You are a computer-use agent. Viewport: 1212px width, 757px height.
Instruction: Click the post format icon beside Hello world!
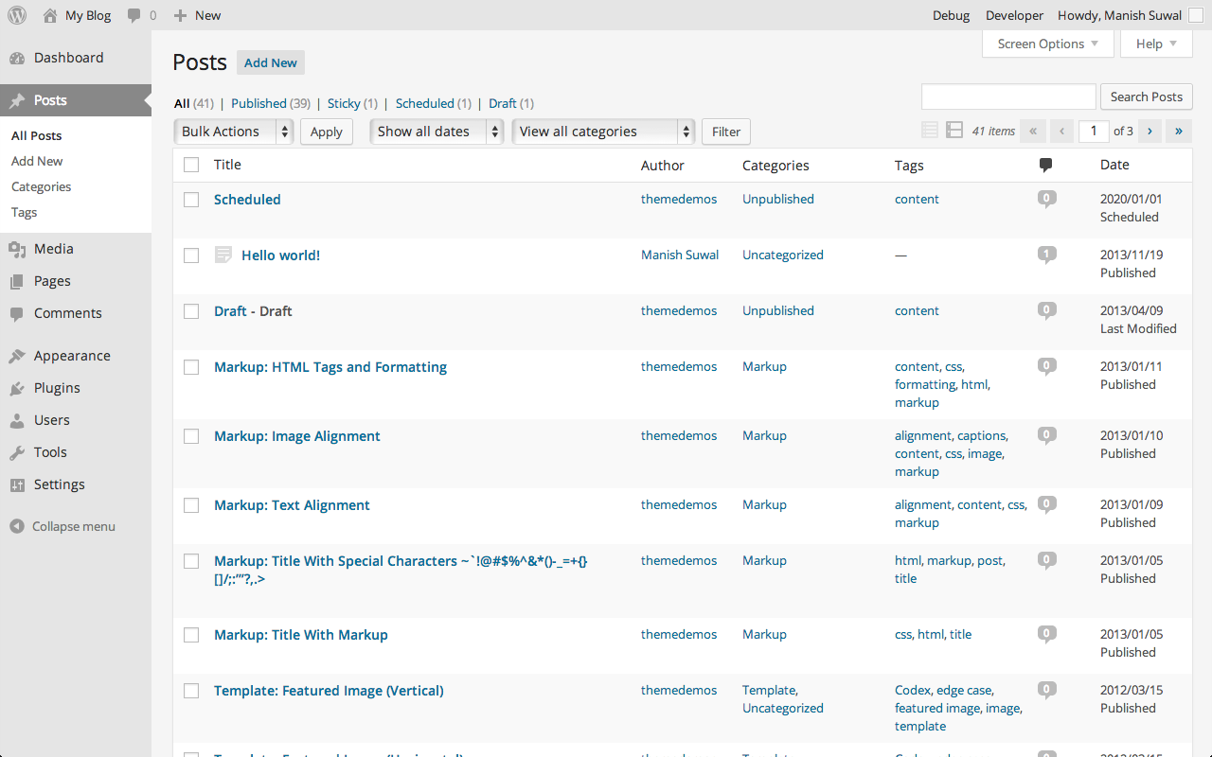point(223,255)
